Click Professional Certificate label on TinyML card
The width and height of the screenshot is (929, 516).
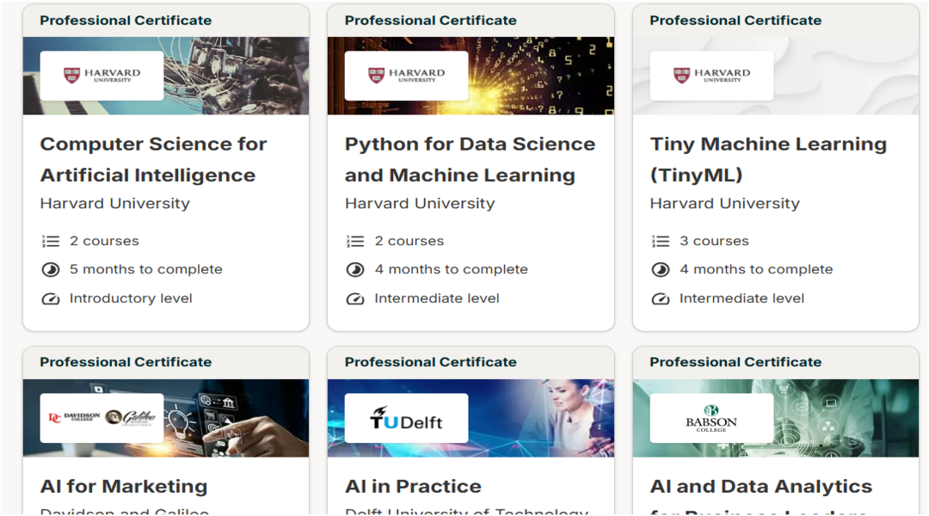[x=735, y=21]
